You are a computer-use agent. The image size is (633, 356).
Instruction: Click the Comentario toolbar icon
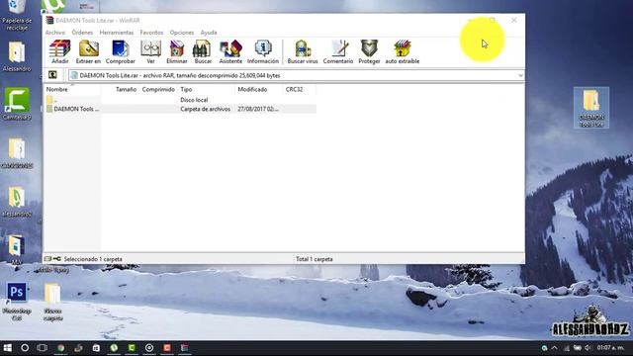(x=338, y=51)
